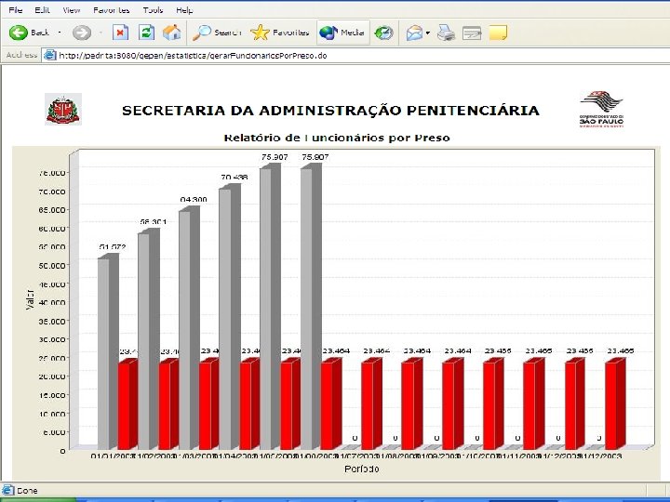
Task: Click the 50.000 y-axis value
Action: [x=52, y=266]
